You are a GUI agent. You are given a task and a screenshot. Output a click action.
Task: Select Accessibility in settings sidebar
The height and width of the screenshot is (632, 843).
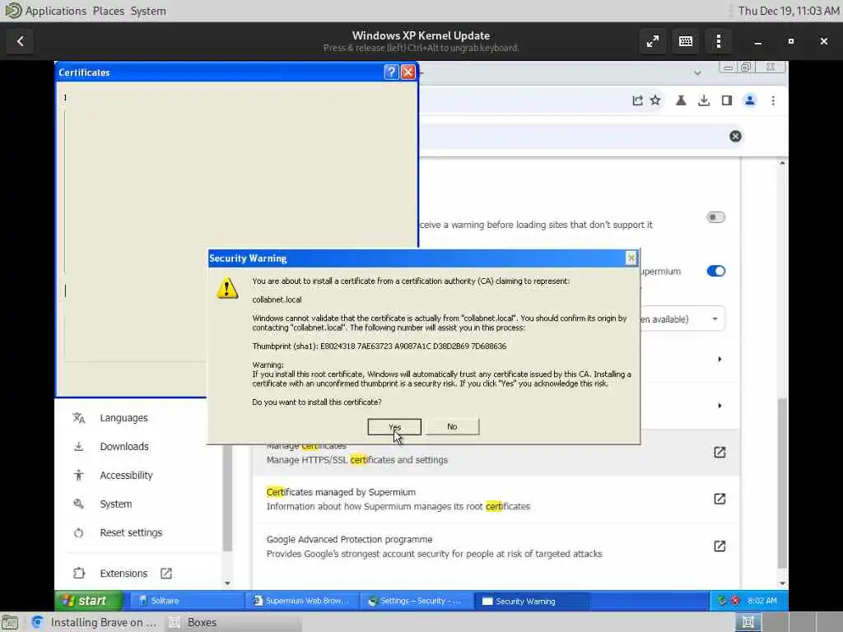click(x=126, y=476)
